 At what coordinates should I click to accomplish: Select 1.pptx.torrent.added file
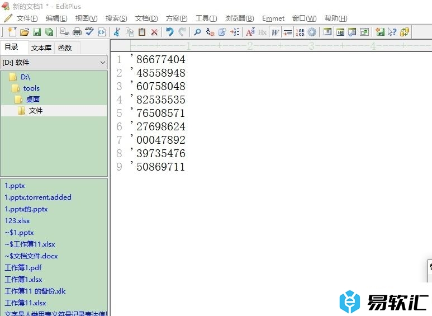click(x=38, y=197)
